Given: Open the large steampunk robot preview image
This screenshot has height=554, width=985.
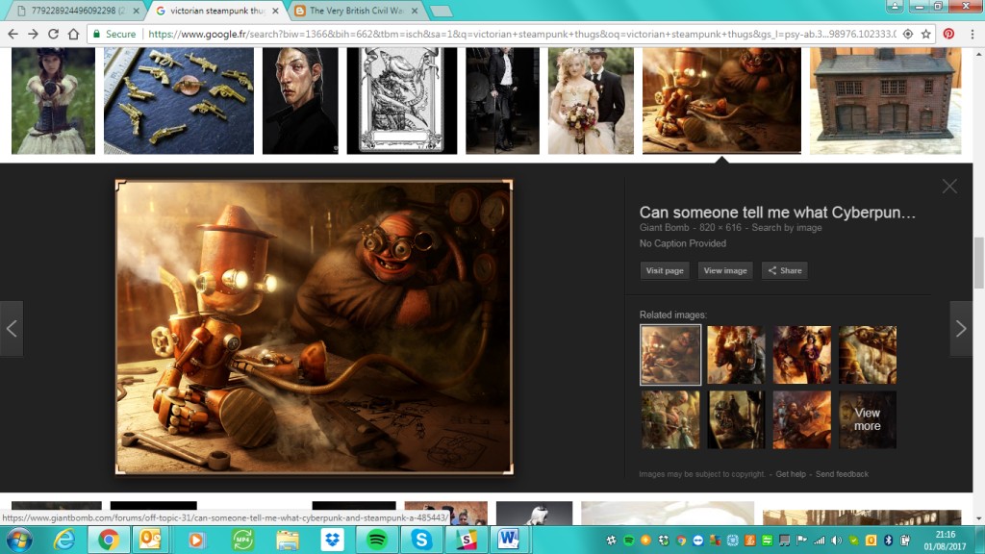Looking at the screenshot, I should (x=315, y=327).
